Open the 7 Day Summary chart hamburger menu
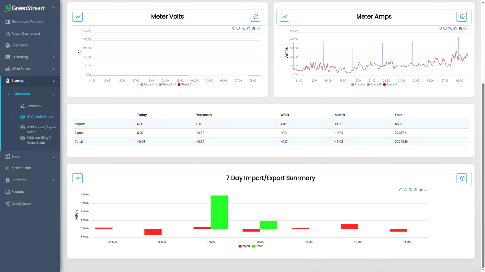 point(425,190)
